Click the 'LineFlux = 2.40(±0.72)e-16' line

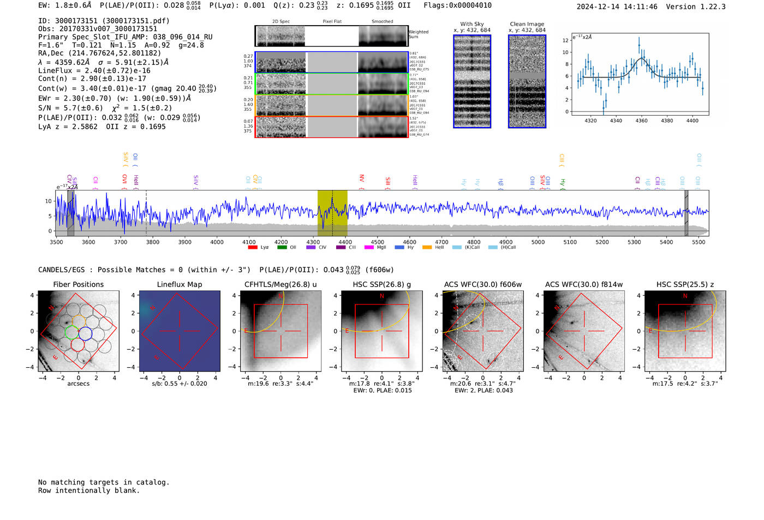click(x=94, y=71)
